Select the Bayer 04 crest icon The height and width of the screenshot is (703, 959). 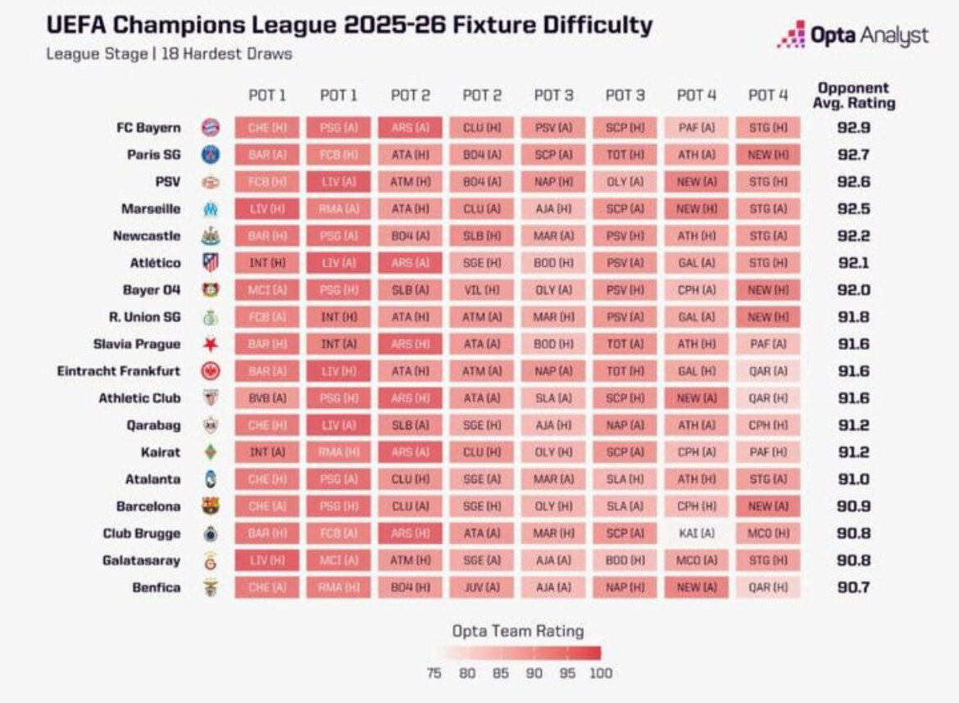[211, 290]
